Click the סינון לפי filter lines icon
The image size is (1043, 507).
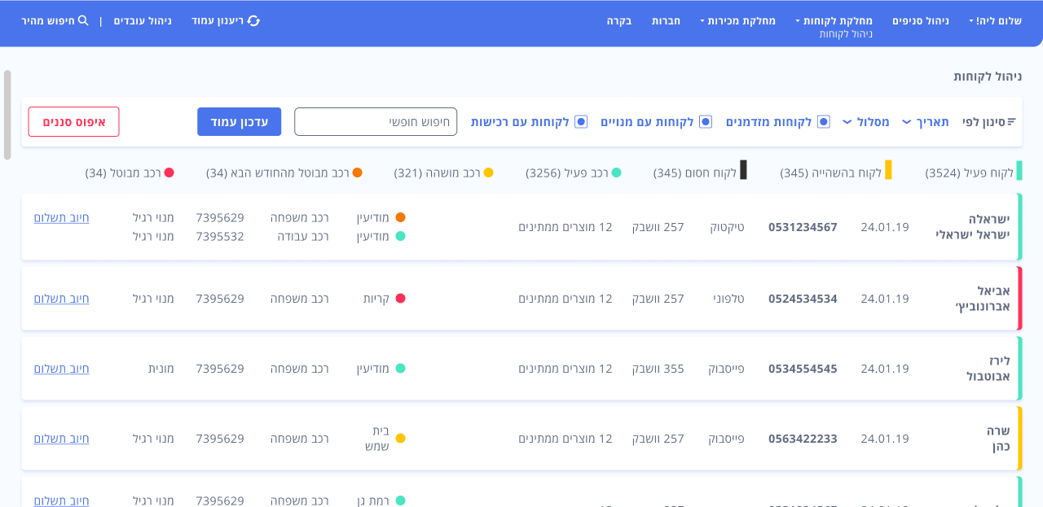click(x=1011, y=122)
